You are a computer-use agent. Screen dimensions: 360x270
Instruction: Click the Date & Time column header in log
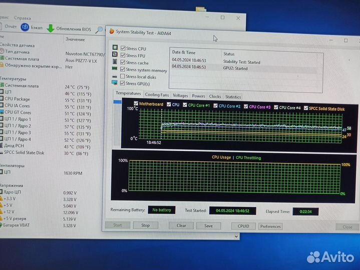pyautogui.click(x=184, y=52)
